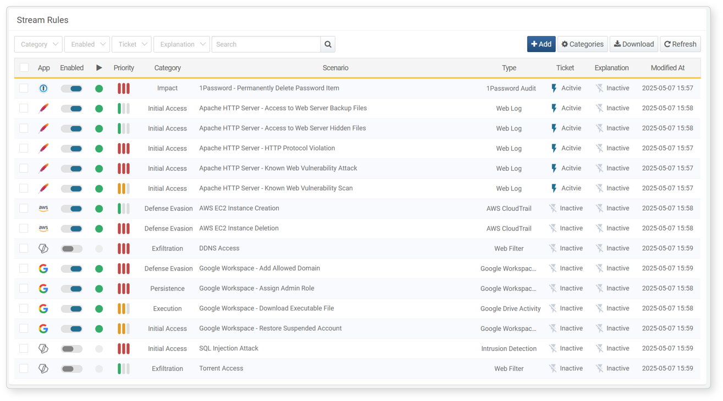Click Apache feather icon for Web Server Backup Files

coord(43,108)
